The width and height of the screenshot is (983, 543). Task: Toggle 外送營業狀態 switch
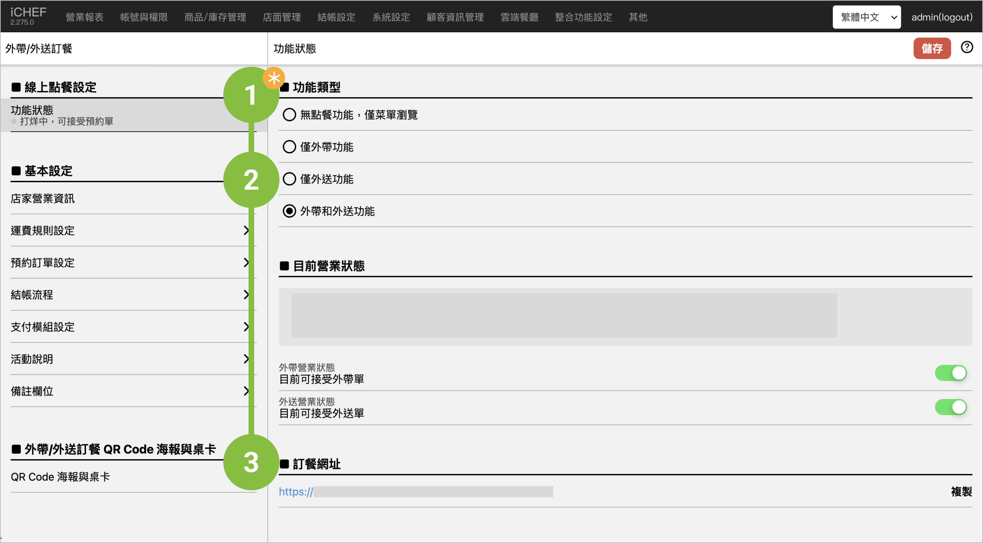coord(950,407)
